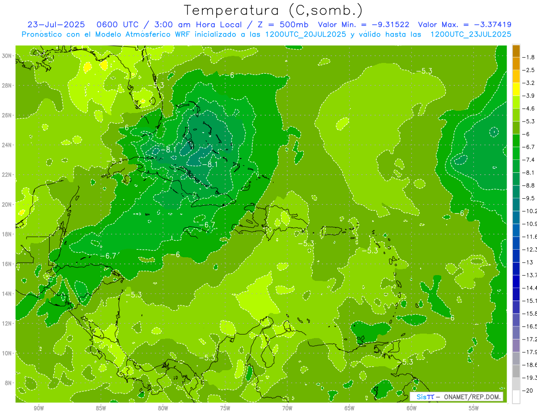Click the "-1.8" color bar label

click(x=529, y=57)
